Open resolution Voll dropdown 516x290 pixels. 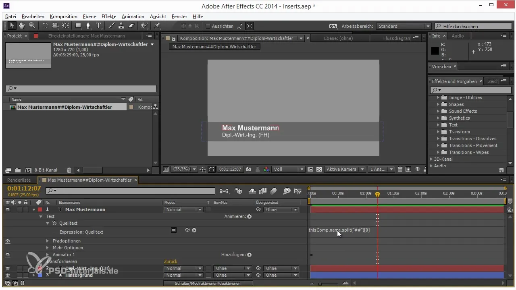[288, 170]
